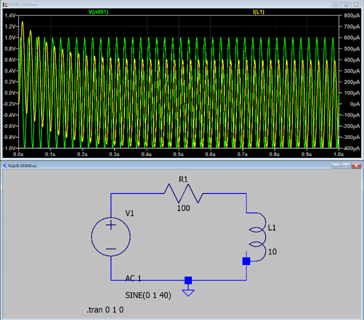The image size is (364, 320).
Task: Click the .tran 0 1 0 directive
Action: 108,310
